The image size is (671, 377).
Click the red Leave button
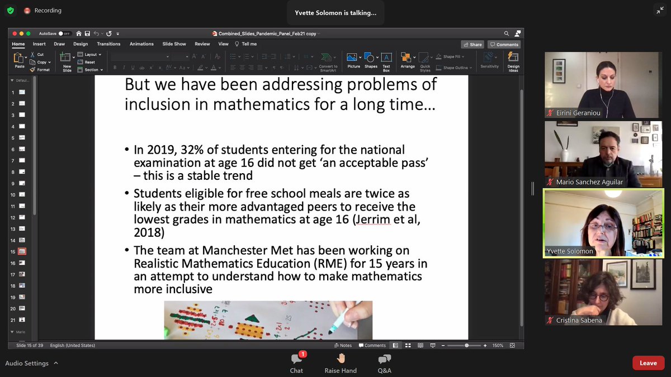648,363
